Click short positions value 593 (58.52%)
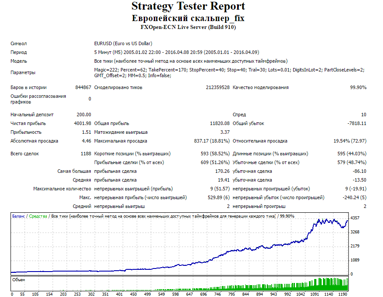This screenshot has width=383, height=297. coord(215,154)
